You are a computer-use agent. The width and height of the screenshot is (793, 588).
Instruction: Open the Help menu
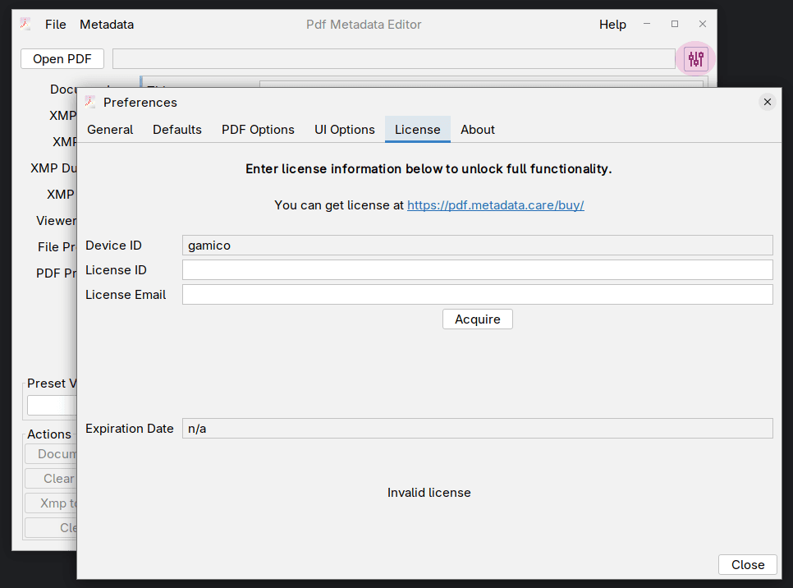612,24
